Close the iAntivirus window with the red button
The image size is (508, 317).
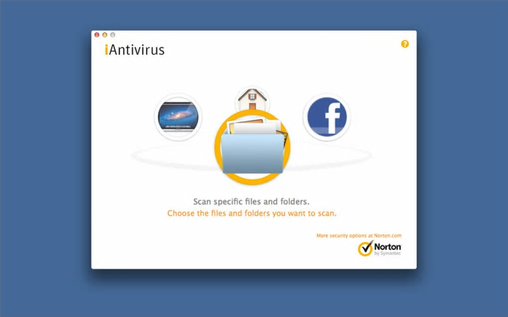pyautogui.click(x=97, y=35)
